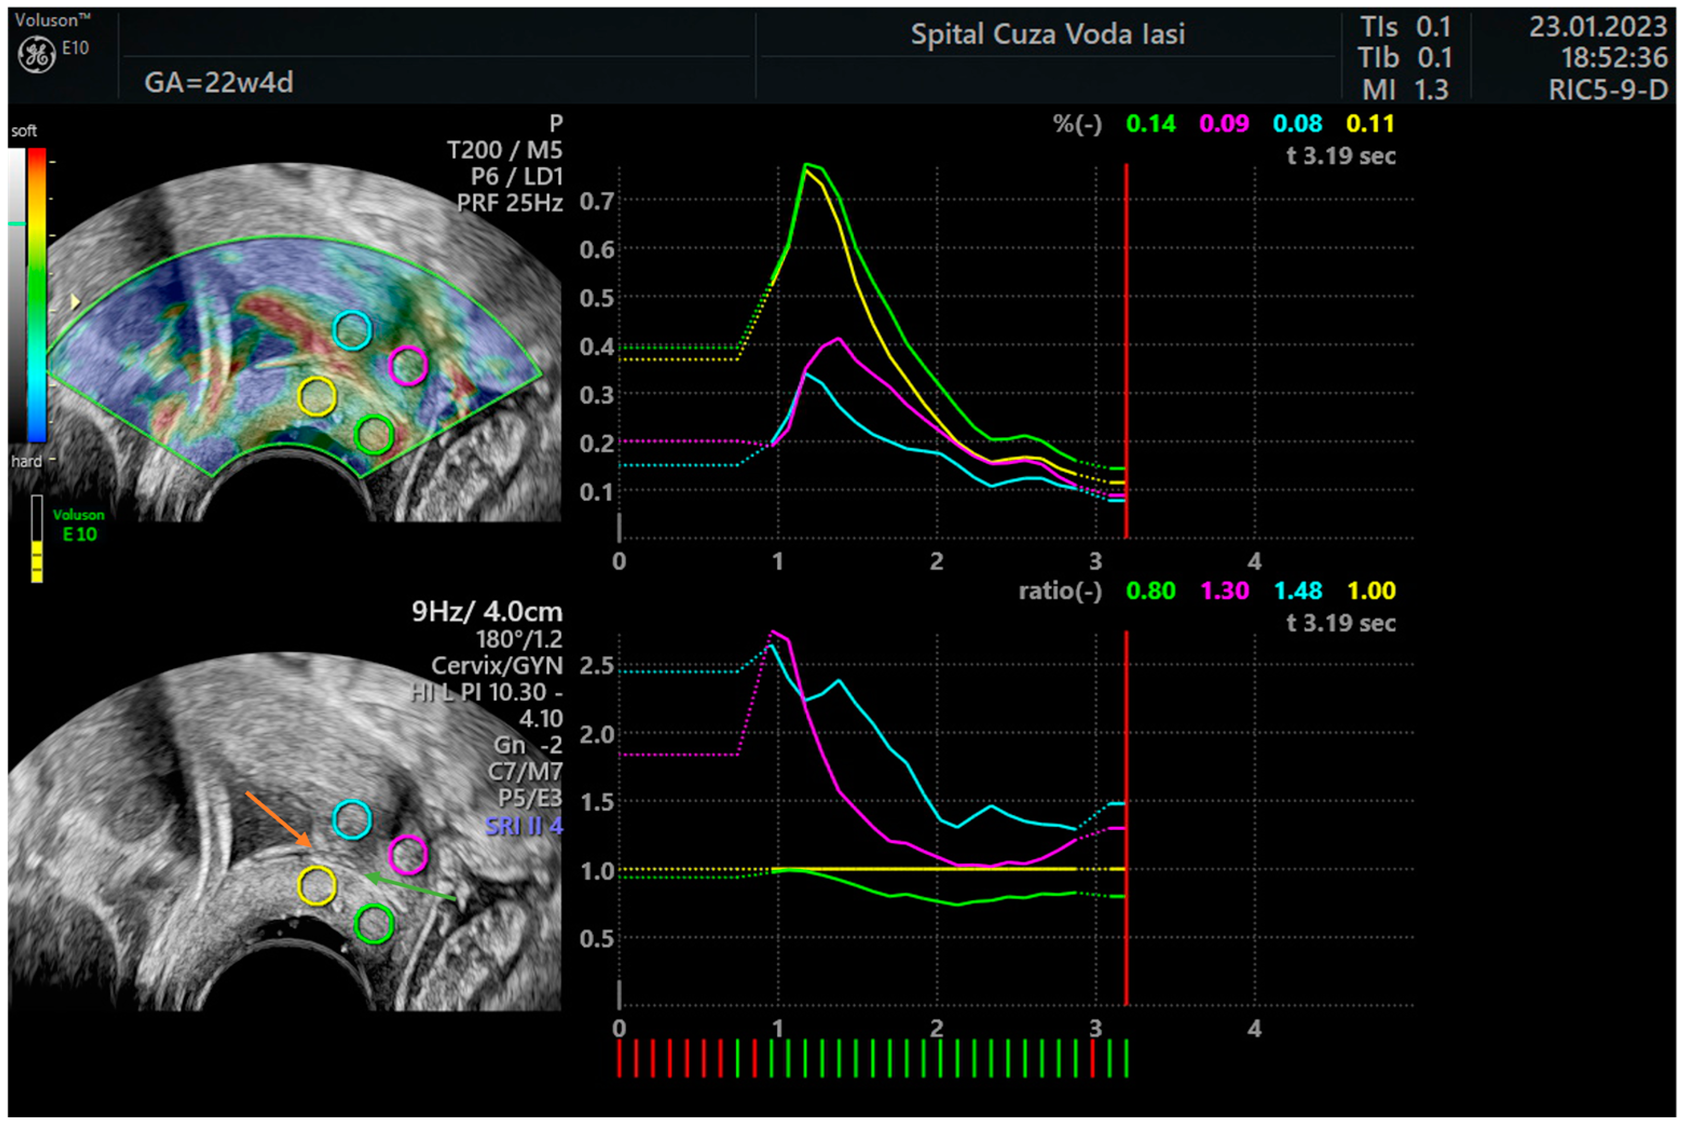The width and height of the screenshot is (1682, 1126).
Task: Select cyan ROI circle on elastography image
Action: (x=352, y=330)
